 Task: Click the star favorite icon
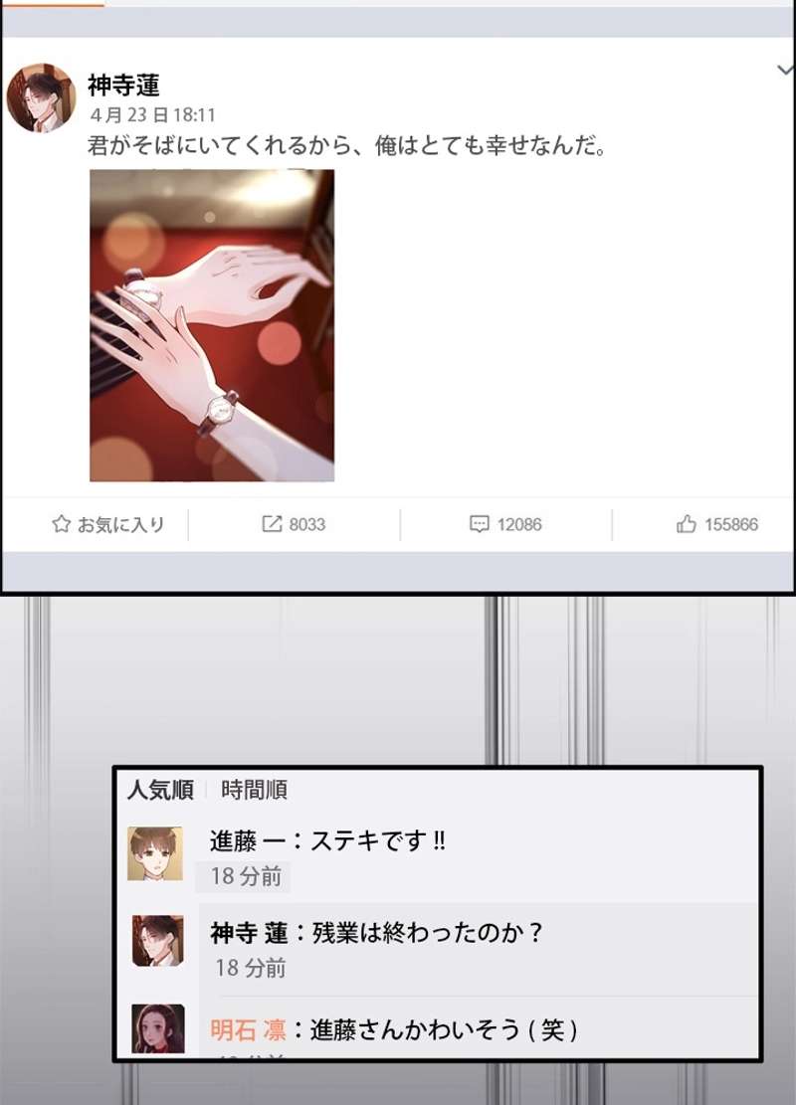(62, 523)
